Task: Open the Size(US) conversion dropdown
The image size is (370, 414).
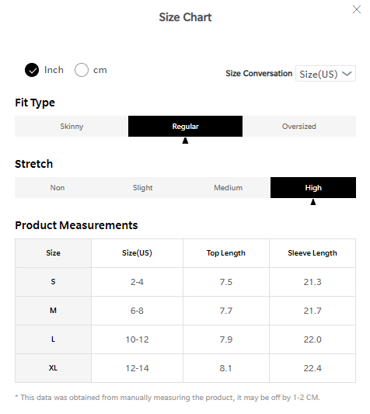Action: click(x=326, y=74)
